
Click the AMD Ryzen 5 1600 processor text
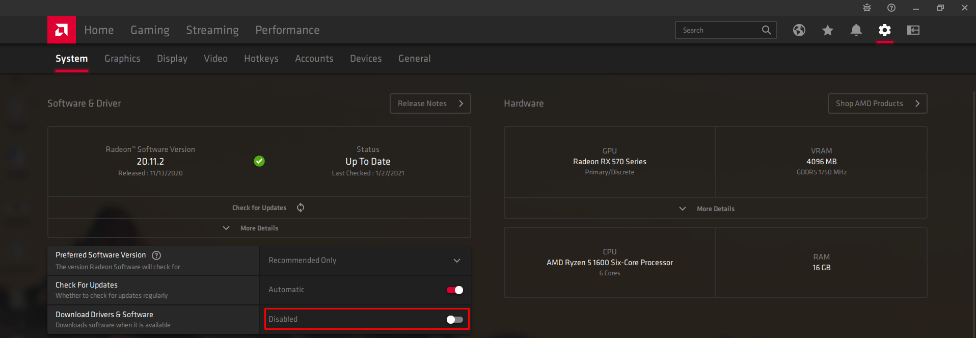(610, 263)
